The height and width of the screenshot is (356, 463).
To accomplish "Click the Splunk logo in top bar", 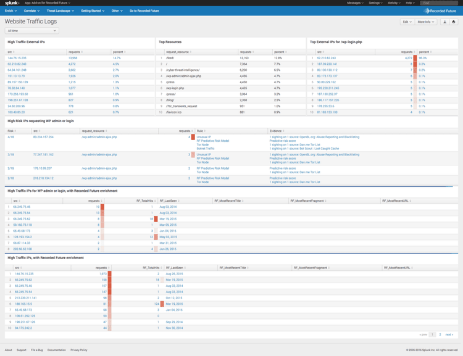I will (10, 3).
